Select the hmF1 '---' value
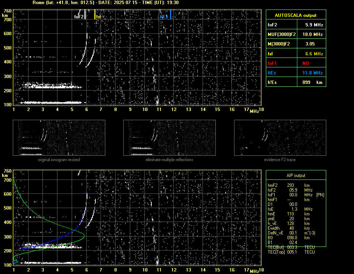Viewport: 354px width, 274px height. (x=289, y=200)
